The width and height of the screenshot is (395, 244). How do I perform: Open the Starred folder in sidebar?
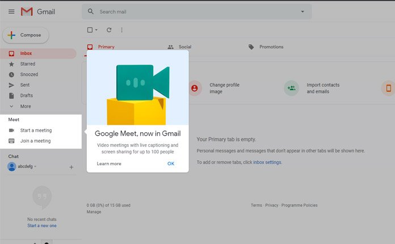(x=28, y=64)
